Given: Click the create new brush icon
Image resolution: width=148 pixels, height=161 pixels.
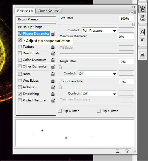Looking at the screenshot, I should tap(118, 151).
